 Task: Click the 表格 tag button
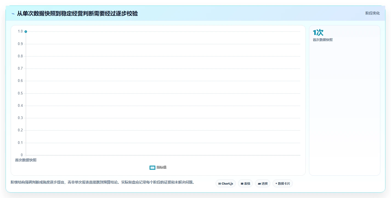(x=245, y=184)
